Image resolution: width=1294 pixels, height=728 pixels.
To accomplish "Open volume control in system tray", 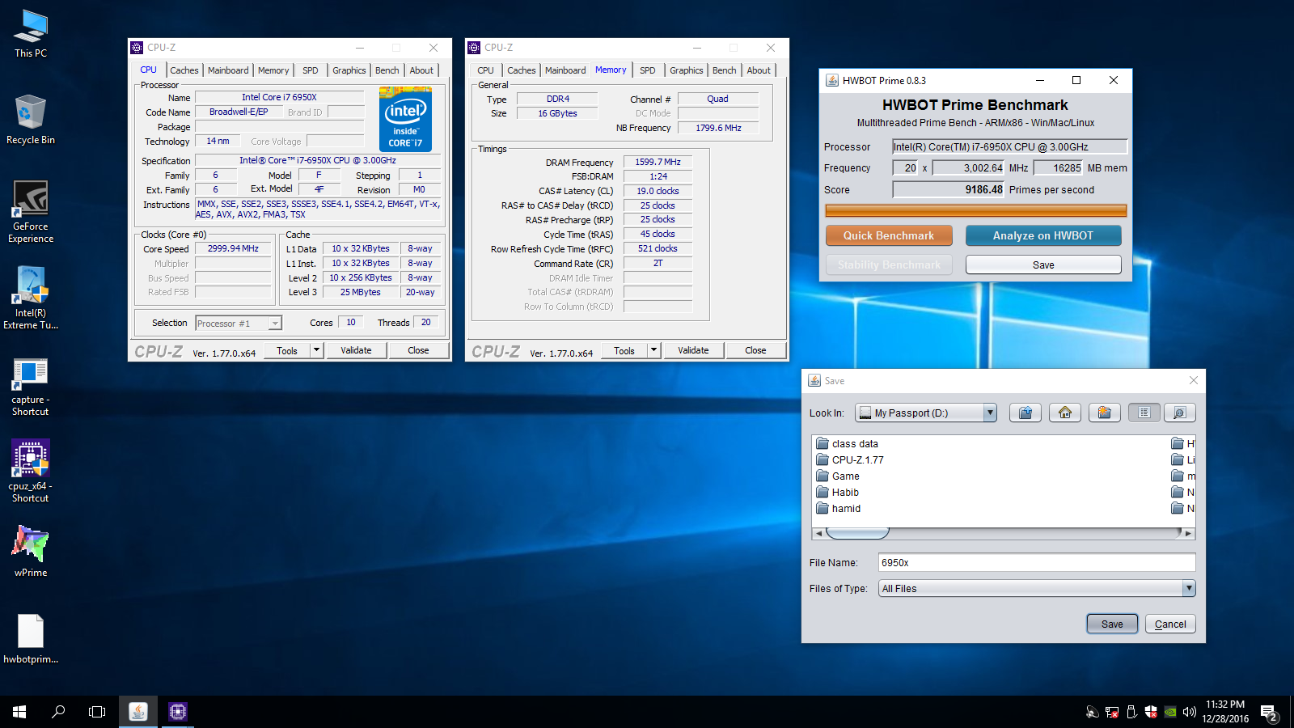I will pyautogui.click(x=1189, y=712).
